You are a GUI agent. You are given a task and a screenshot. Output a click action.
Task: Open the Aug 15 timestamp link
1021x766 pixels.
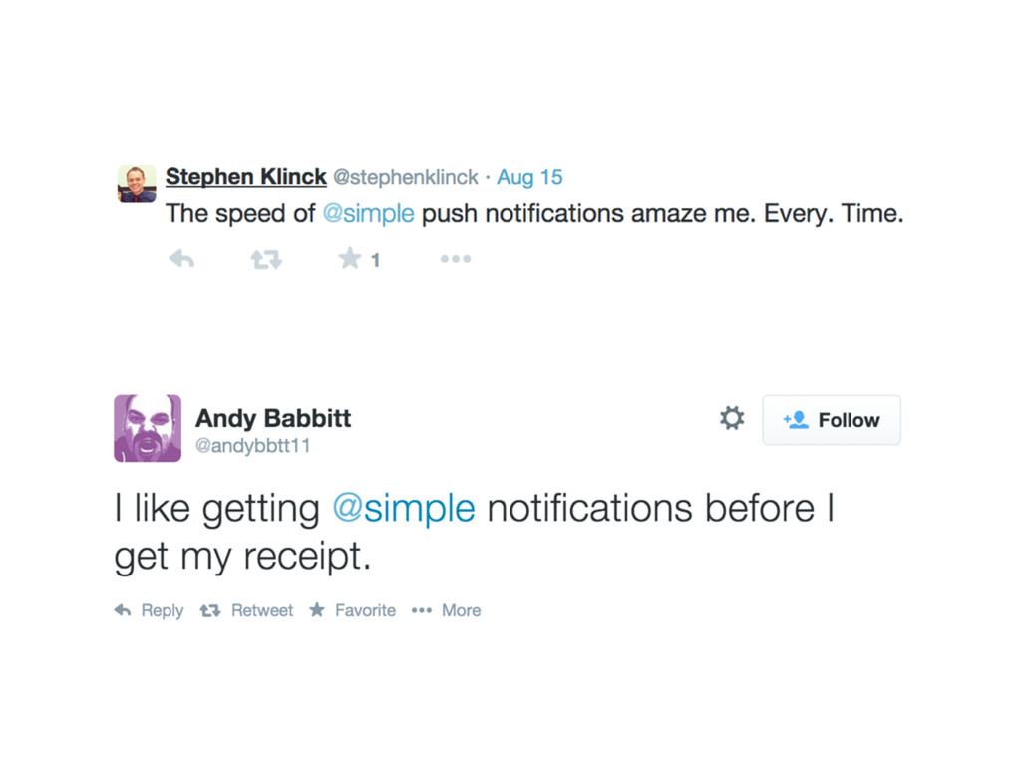coord(529,177)
